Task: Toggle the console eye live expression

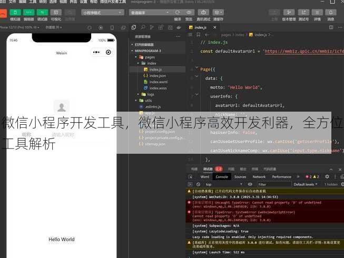Action: (250, 184)
